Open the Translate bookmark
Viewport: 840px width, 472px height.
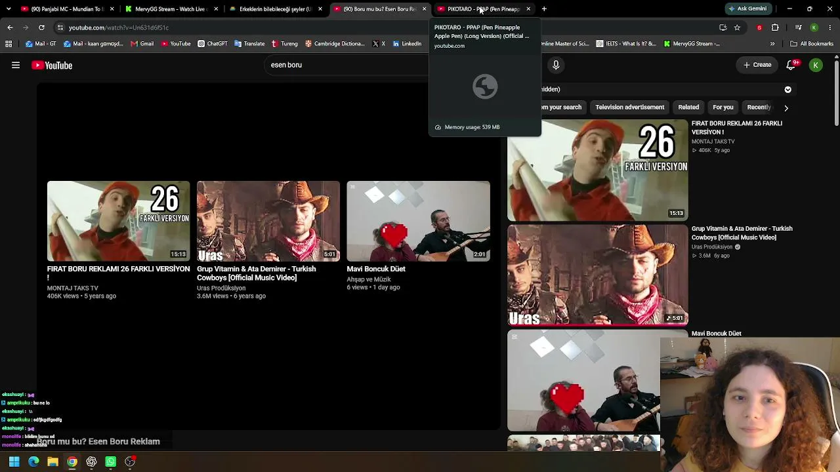coord(249,44)
